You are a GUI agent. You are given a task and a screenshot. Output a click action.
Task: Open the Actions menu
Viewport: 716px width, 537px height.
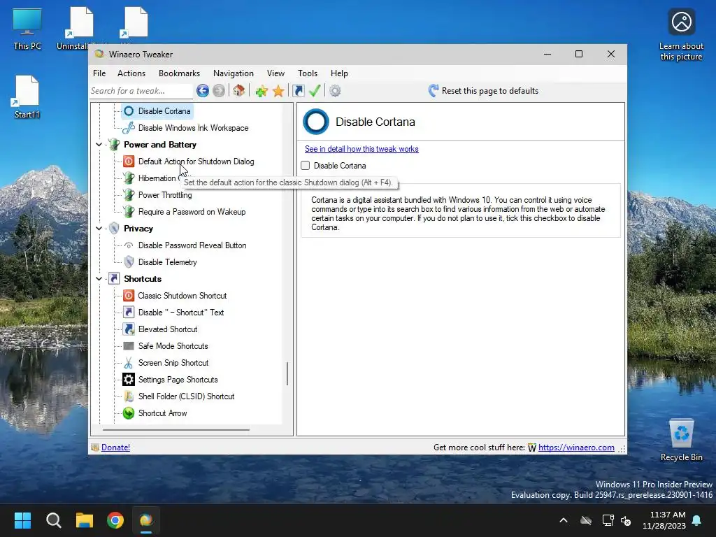131,73
